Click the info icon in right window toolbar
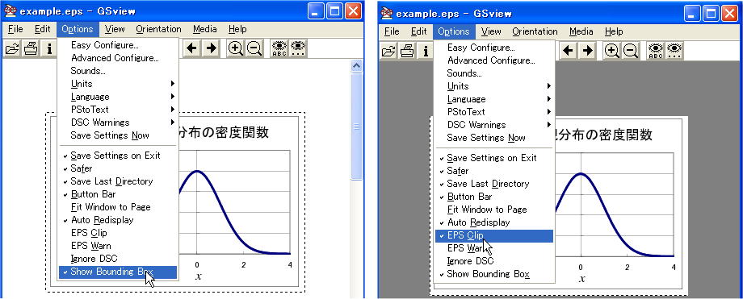The height and width of the screenshot is (299, 743). (425, 51)
